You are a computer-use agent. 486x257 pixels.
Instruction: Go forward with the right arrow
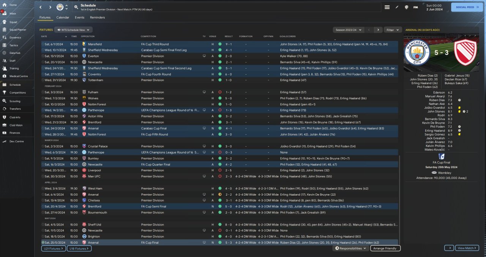point(50,7)
